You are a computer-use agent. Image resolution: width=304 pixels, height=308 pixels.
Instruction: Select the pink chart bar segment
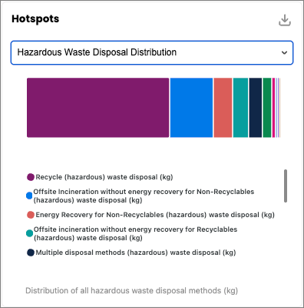coord(273,108)
